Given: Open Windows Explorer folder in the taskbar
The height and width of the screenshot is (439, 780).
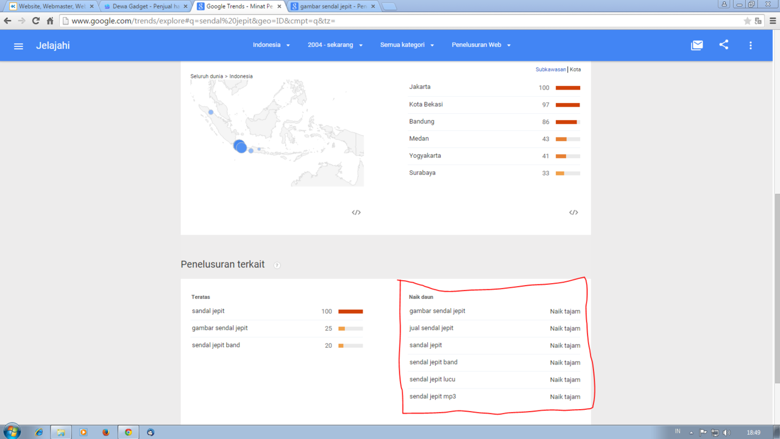Looking at the screenshot, I should coord(61,432).
